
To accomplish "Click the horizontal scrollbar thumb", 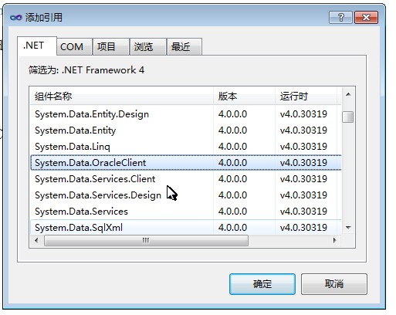I will [x=146, y=240].
